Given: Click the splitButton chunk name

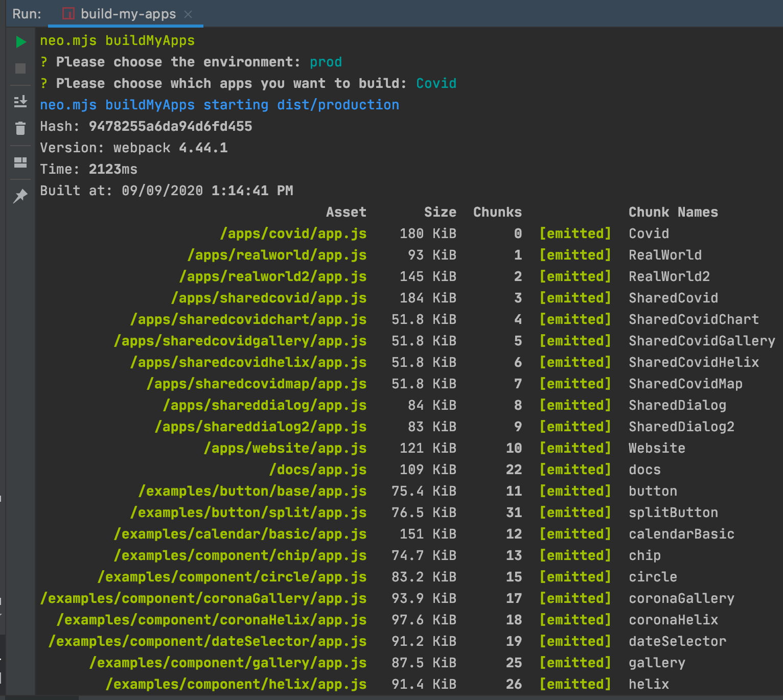Looking at the screenshot, I should [x=674, y=512].
